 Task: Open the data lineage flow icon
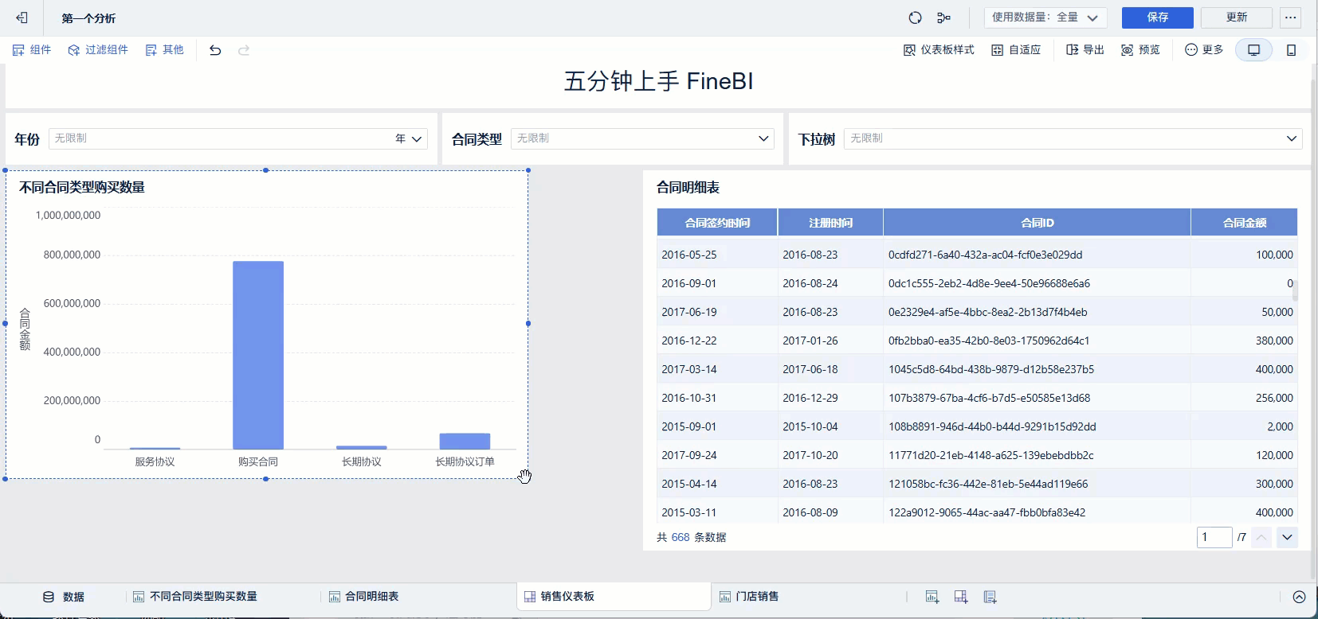click(944, 18)
